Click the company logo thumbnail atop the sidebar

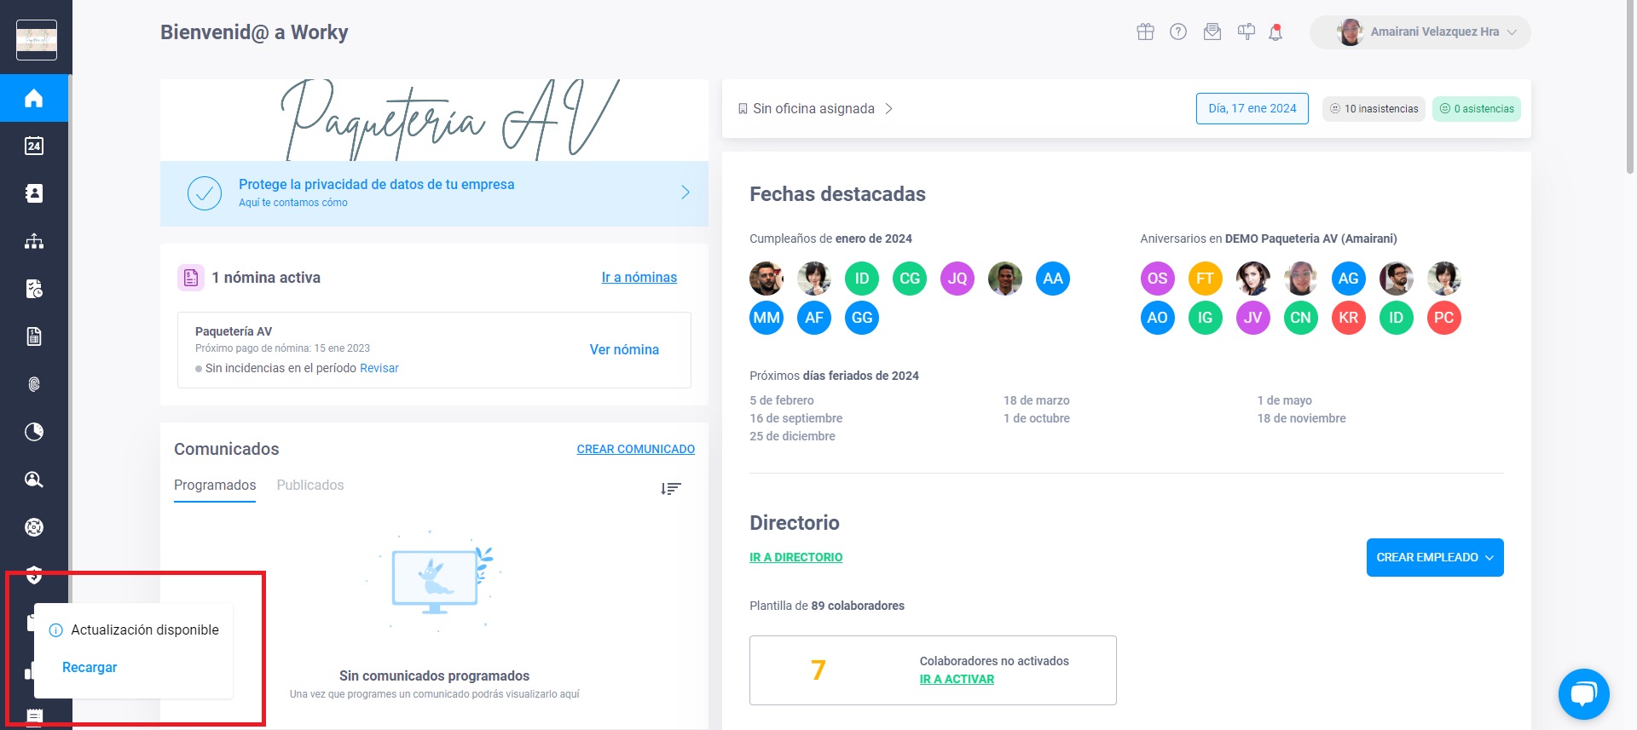pos(37,40)
